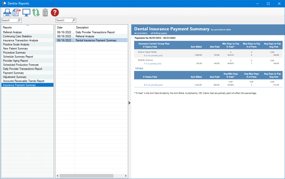Viewport: 285px width, 179px height.
Task: Collapse the report list with the arrow chevron
Action: pyautogui.click(x=129, y=103)
